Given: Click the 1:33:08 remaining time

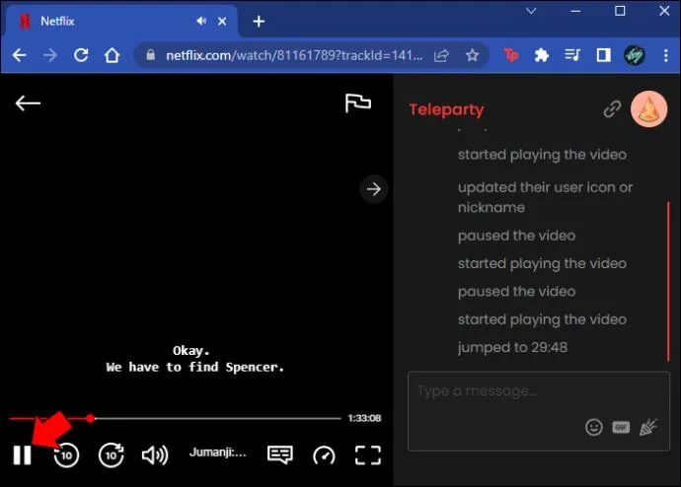Looking at the screenshot, I should [364, 418].
